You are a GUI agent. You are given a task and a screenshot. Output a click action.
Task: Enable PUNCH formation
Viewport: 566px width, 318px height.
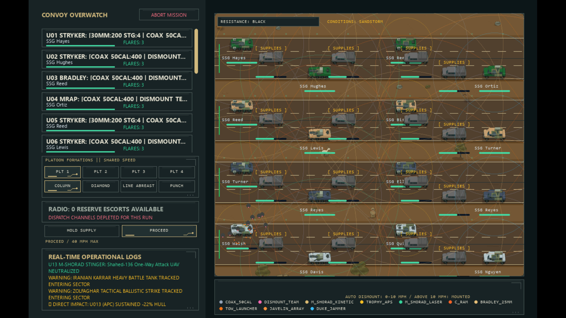pos(177,186)
